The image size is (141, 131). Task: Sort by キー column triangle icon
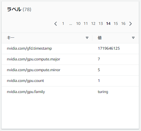(x=87, y=38)
